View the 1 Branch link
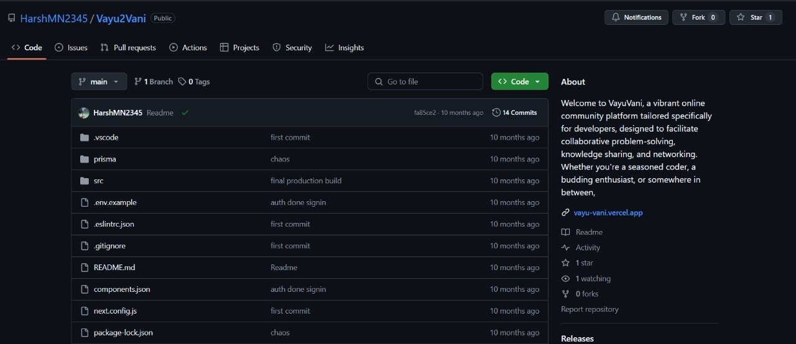Image resolution: width=796 pixels, height=344 pixels. (154, 81)
